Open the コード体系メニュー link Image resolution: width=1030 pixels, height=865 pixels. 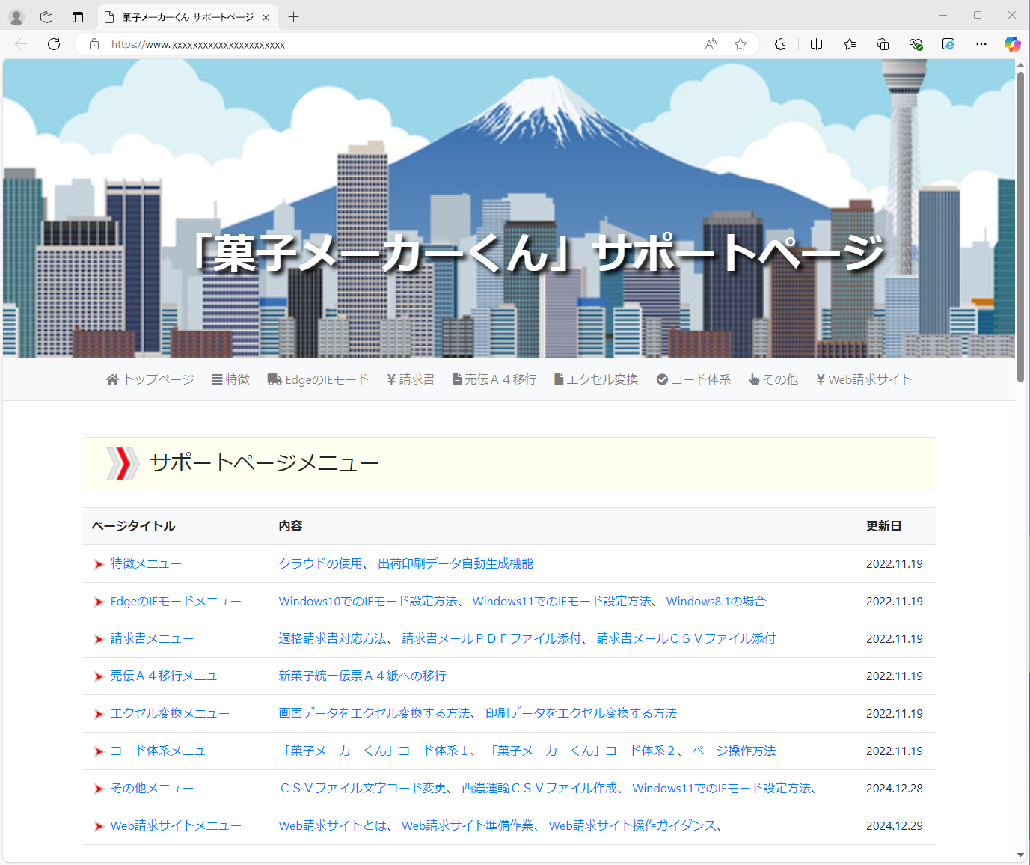pos(164,751)
